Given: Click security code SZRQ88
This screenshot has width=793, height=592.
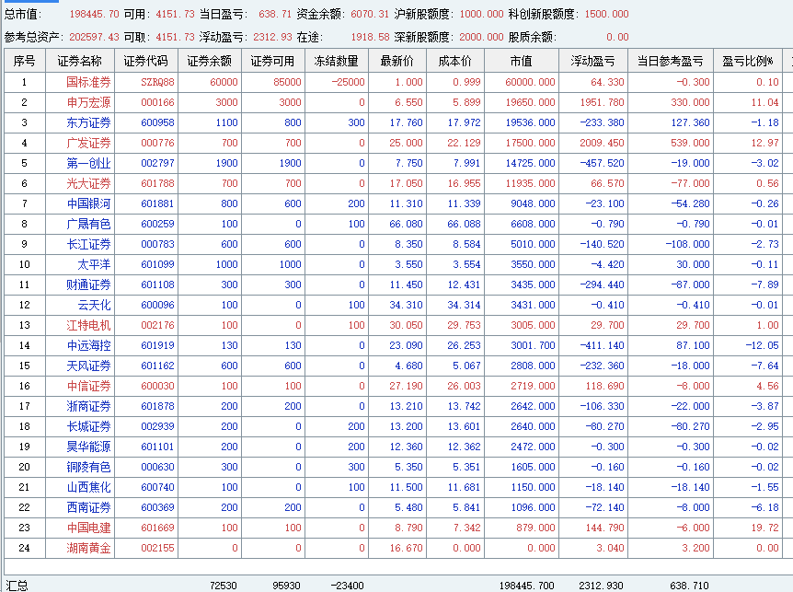Looking at the screenshot, I should 157,82.
